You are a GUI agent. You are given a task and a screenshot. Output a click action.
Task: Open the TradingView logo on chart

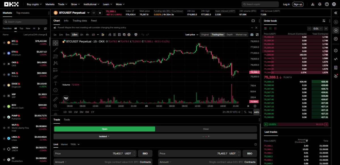pyautogui.click(x=66, y=98)
